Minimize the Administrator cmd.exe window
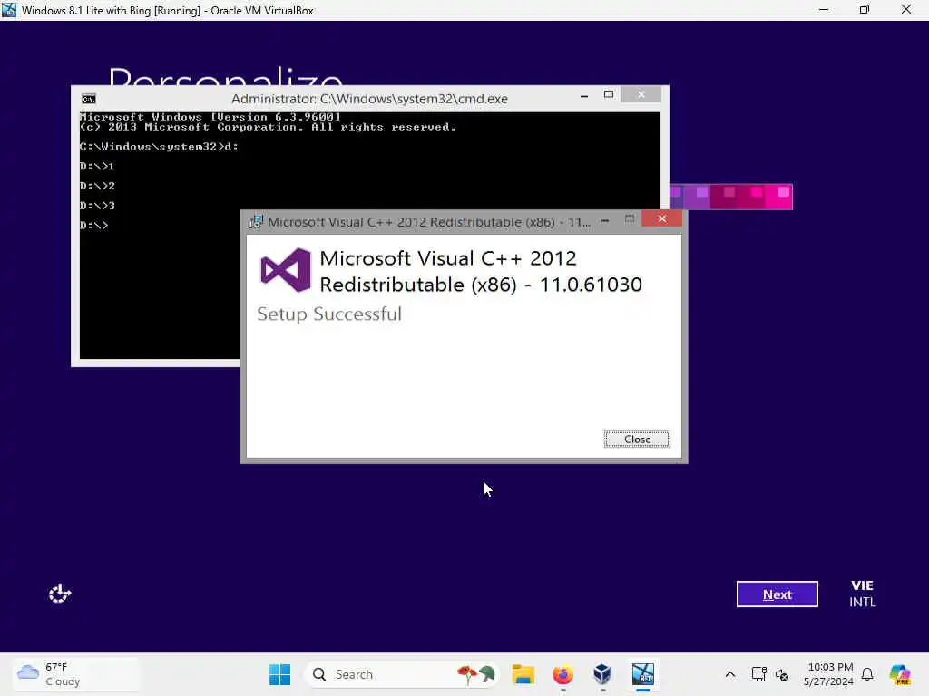Screen dimensions: 929x696 pos(584,95)
